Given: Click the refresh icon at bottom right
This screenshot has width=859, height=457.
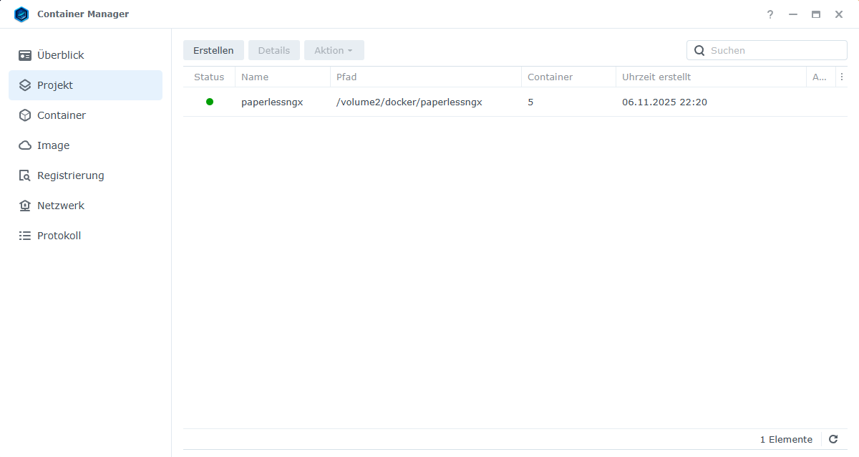Looking at the screenshot, I should (833, 439).
